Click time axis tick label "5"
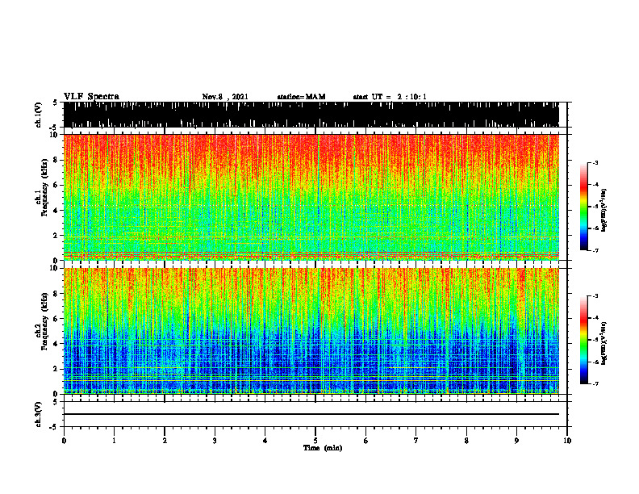The image size is (639, 494). tap(315, 440)
